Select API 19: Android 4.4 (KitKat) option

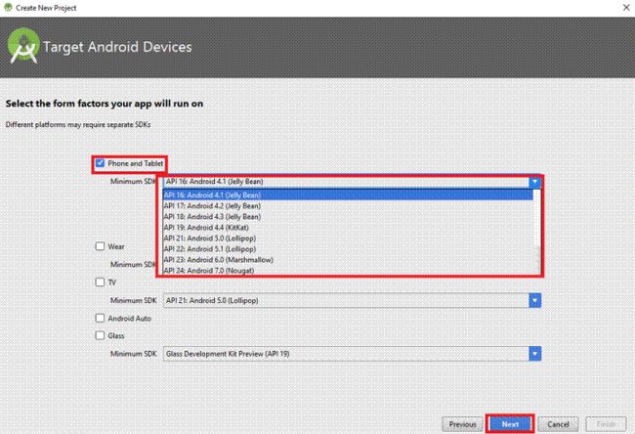pos(348,228)
